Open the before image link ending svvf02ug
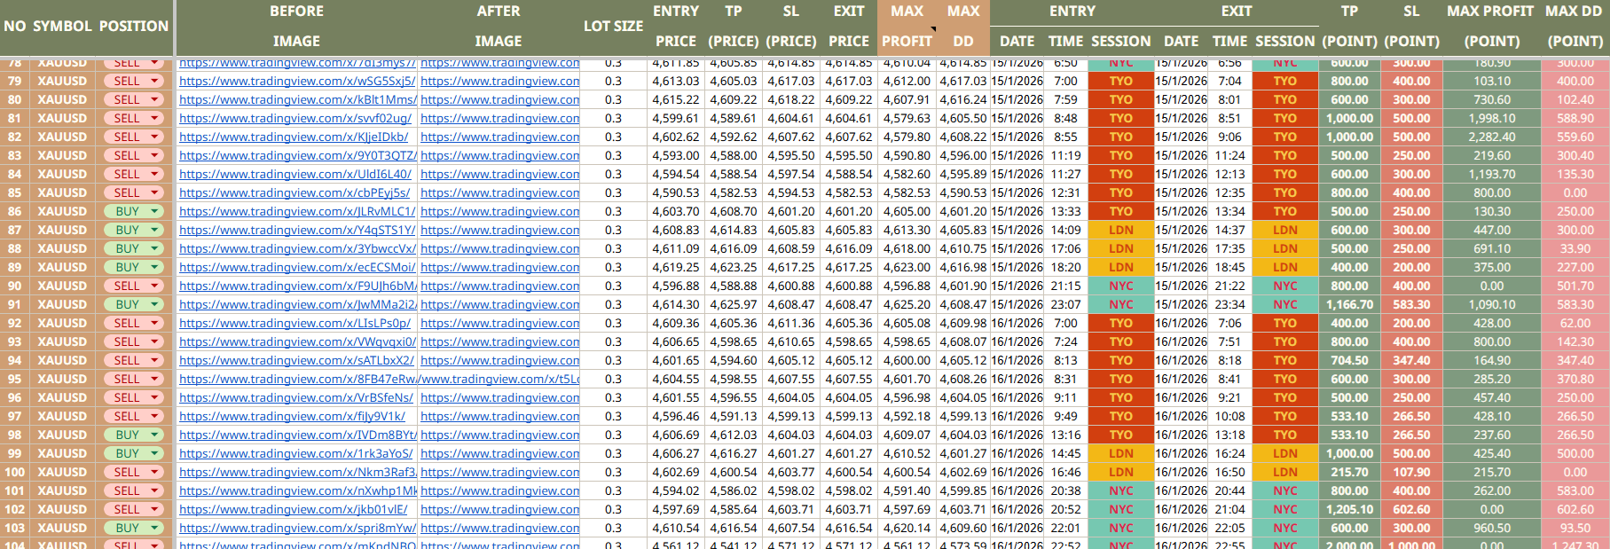 point(295,118)
